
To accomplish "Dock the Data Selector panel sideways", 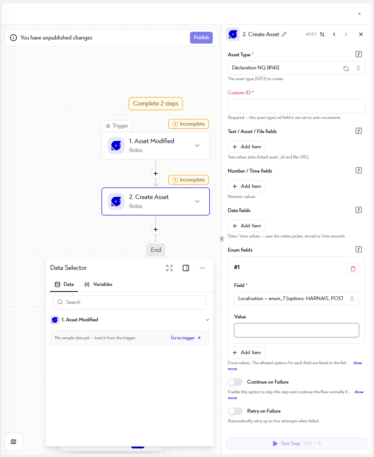I will [x=186, y=268].
